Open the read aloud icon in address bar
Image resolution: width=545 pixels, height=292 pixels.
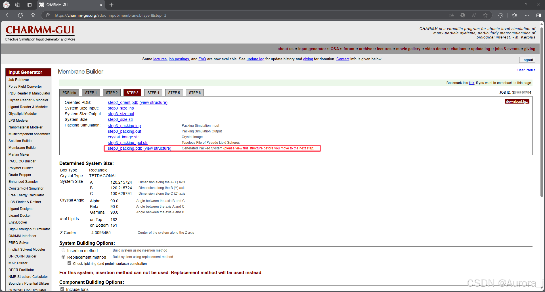coord(474,15)
